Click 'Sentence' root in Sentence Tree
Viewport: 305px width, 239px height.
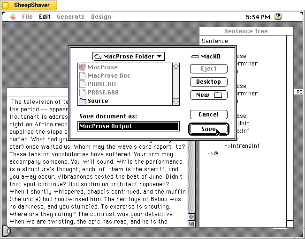(x=215, y=41)
